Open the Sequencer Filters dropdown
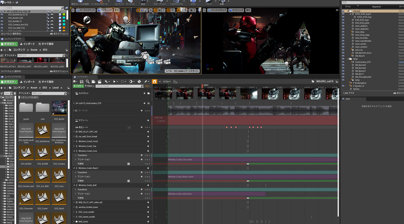Image resolution: width=404 pixels, height=224 pixels. tap(89, 86)
